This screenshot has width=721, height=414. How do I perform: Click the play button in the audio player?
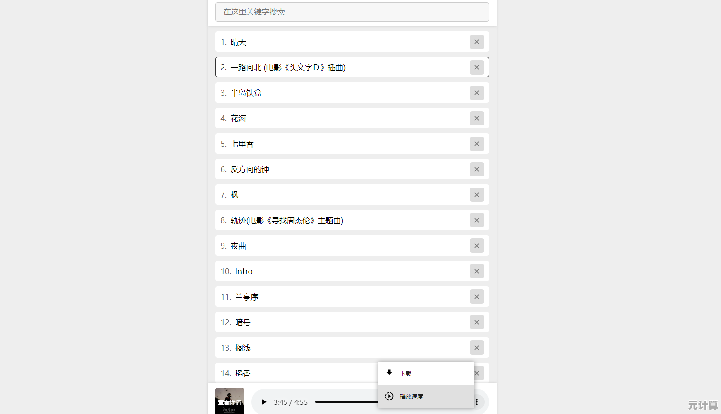[264, 402]
